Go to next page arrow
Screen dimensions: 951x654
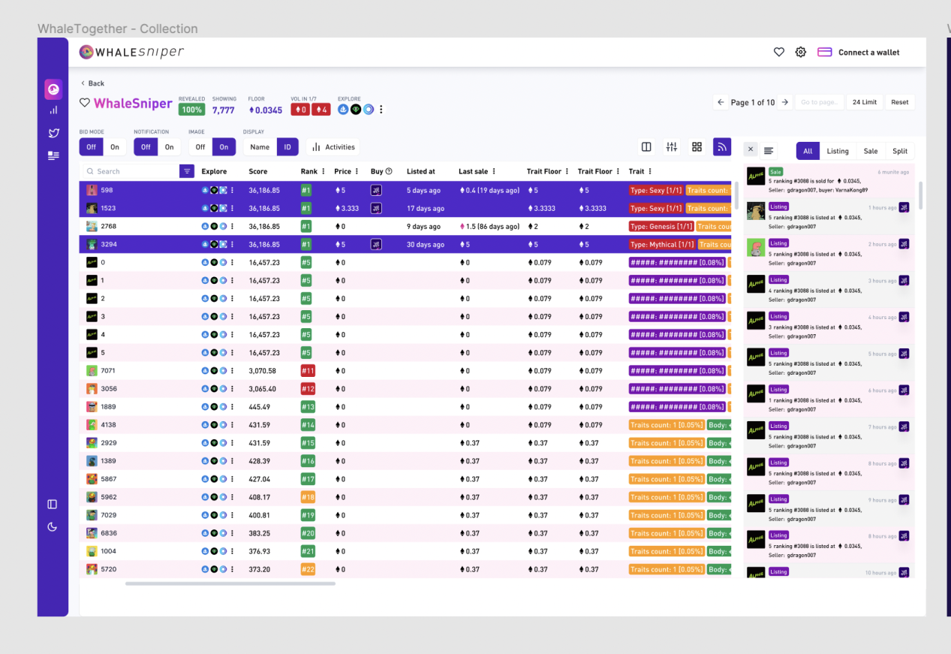[784, 102]
